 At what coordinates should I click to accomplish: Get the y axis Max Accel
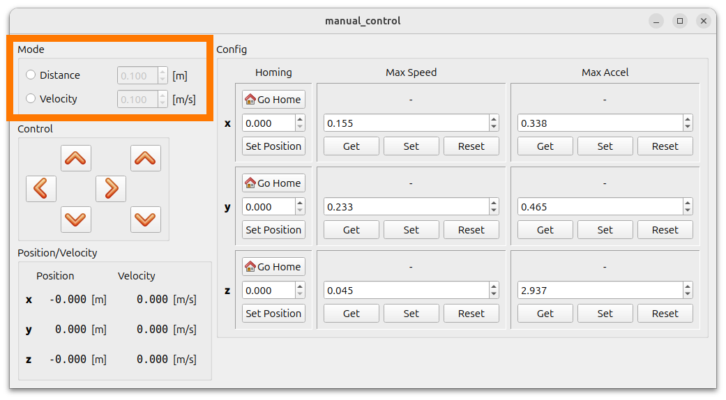coord(545,230)
